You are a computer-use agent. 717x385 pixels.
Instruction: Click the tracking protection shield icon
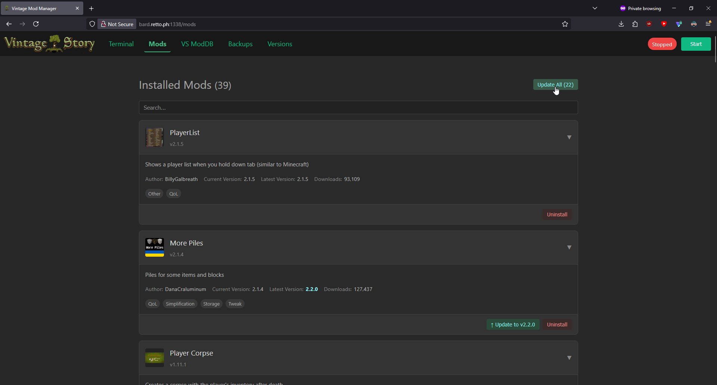pyautogui.click(x=92, y=24)
